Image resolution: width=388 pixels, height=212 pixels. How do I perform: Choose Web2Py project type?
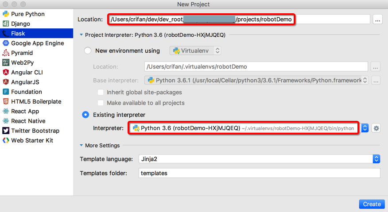tap(36, 62)
